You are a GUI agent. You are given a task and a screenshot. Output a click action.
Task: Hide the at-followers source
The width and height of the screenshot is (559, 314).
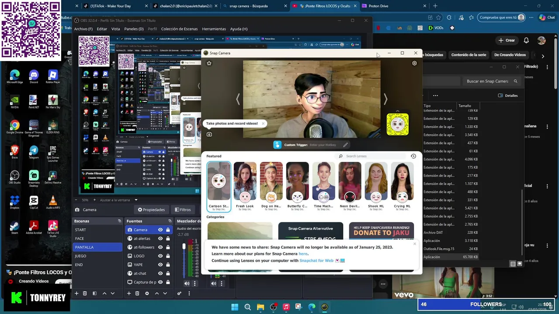(160, 247)
